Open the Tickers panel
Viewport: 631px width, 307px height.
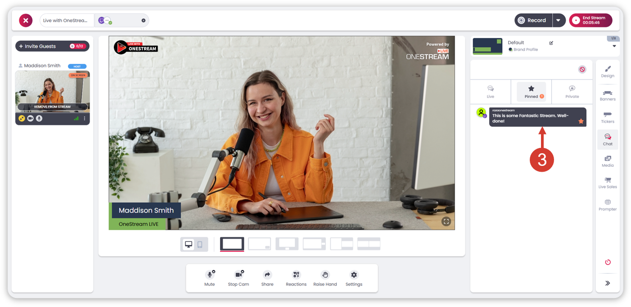pos(607,117)
